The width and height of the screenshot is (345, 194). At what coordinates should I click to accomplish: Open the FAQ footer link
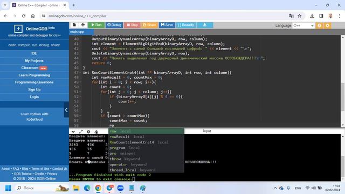pyautogui.click(x=16, y=169)
